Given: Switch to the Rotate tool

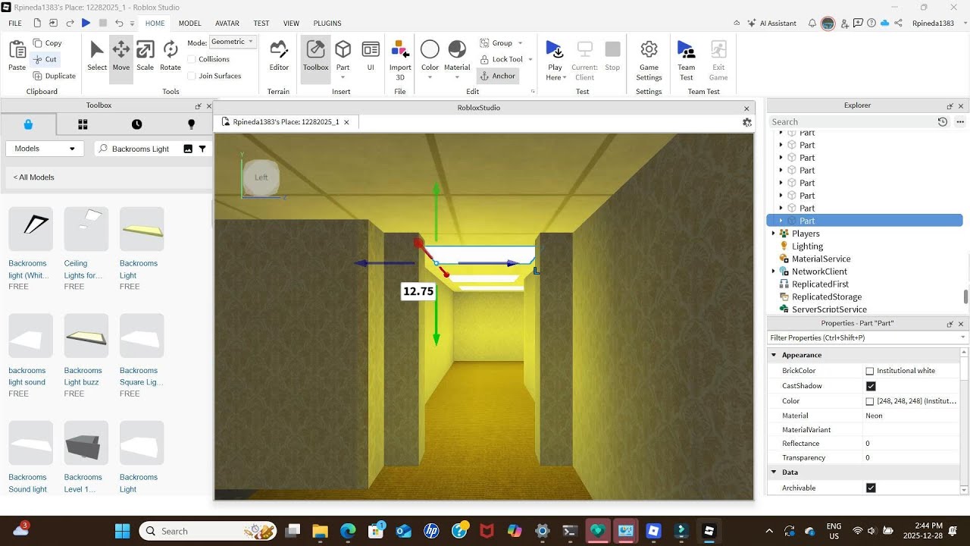Looking at the screenshot, I should pyautogui.click(x=171, y=55).
